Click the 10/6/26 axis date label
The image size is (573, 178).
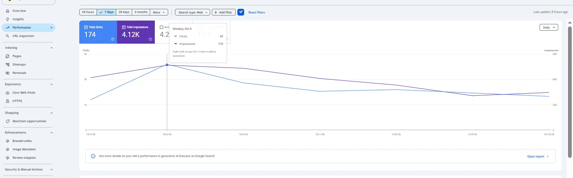point(243,134)
